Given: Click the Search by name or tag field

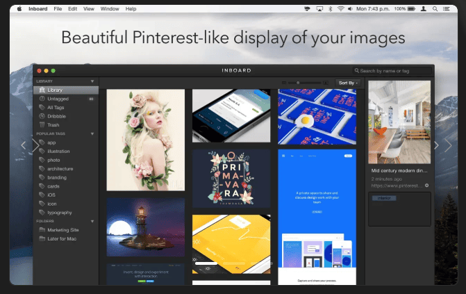Looking at the screenshot, I should tap(392, 71).
